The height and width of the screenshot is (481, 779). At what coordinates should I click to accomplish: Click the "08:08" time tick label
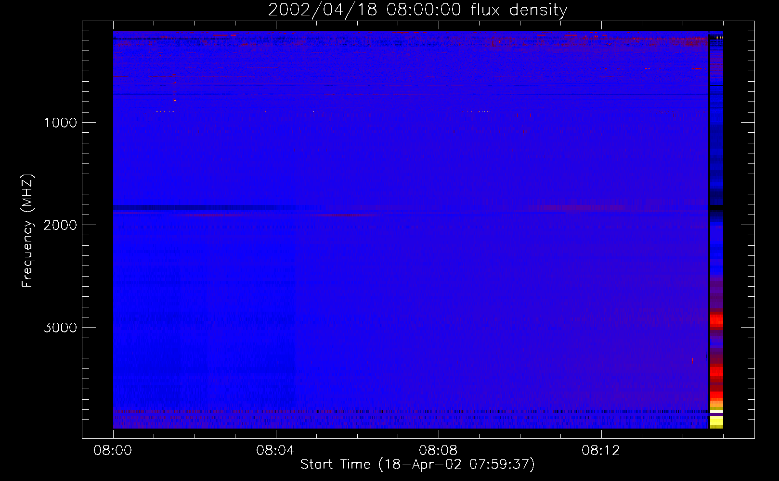pyautogui.click(x=438, y=451)
